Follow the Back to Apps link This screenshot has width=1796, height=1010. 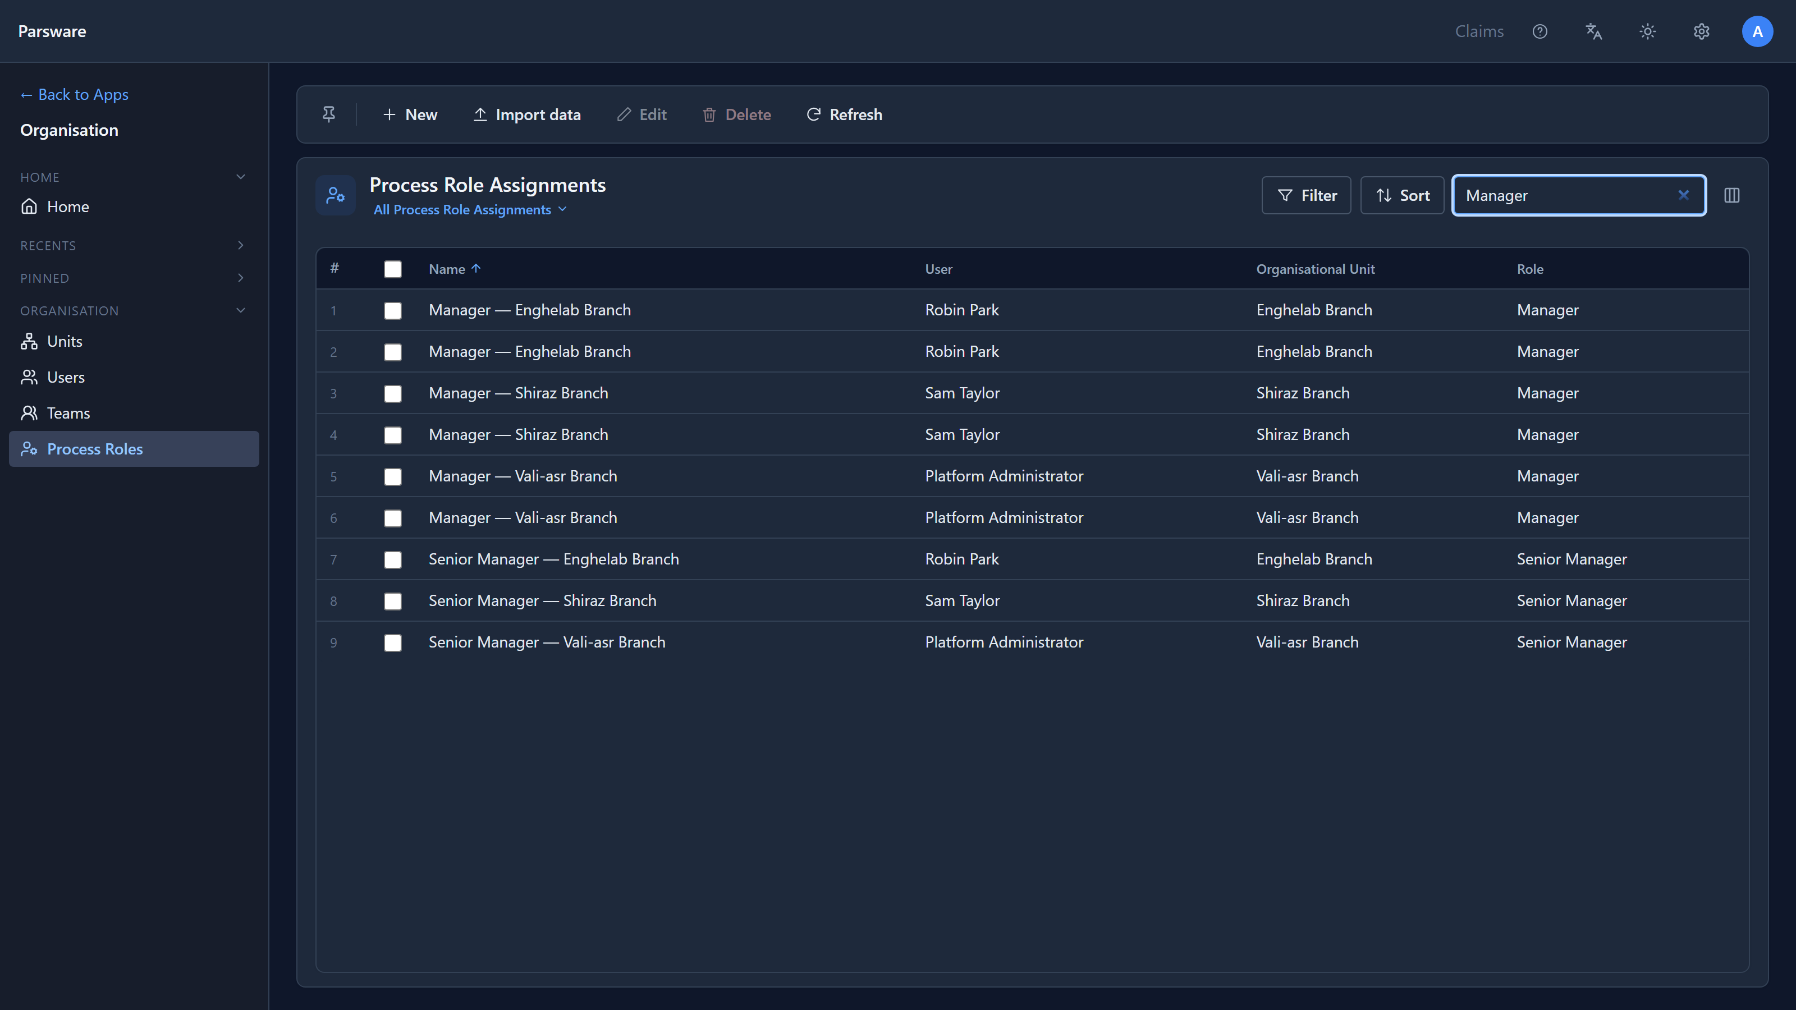75,94
